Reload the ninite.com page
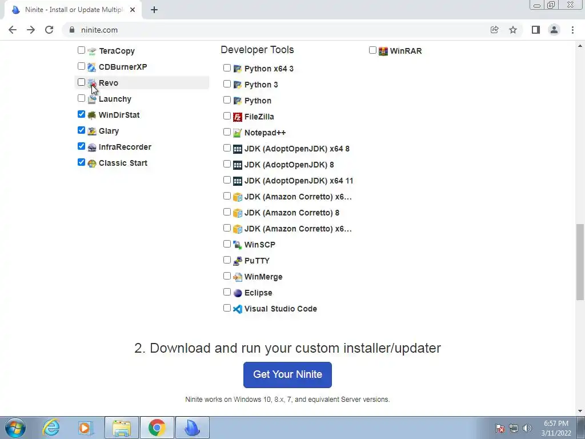The width and height of the screenshot is (585, 439). 49,30
